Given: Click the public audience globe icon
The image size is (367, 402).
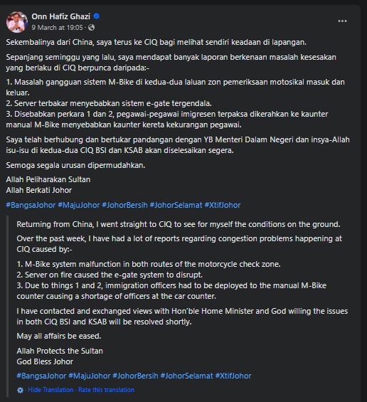Looking at the screenshot, I should click(x=91, y=28).
